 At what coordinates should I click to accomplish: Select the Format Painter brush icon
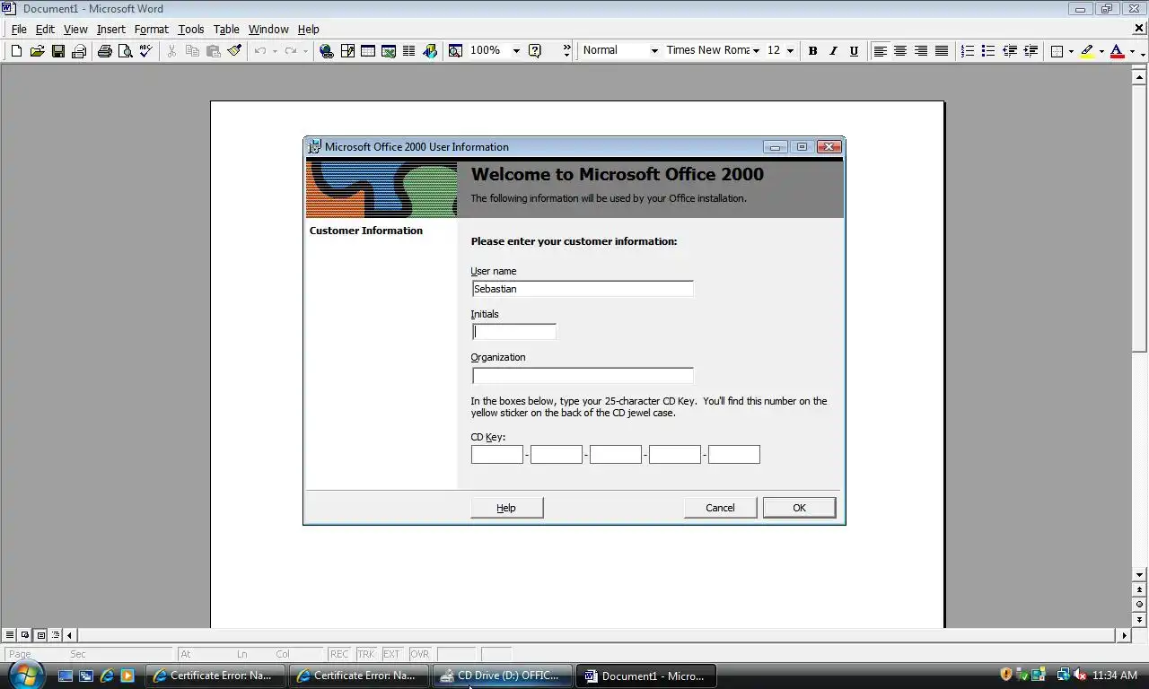click(234, 51)
